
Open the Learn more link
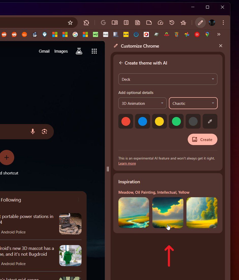click(127, 163)
